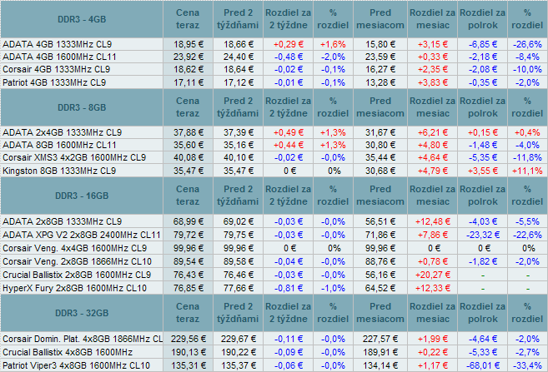Viewport: 548px width, 372px height.
Task: Click the +0,49 € two-week difference value
Action: [x=289, y=132]
